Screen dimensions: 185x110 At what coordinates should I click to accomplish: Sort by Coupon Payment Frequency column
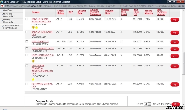(95, 12)
